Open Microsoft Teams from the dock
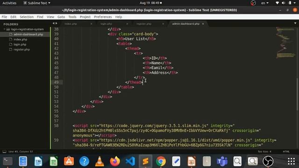Viewport: 299px width, 168px height. coord(222,161)
